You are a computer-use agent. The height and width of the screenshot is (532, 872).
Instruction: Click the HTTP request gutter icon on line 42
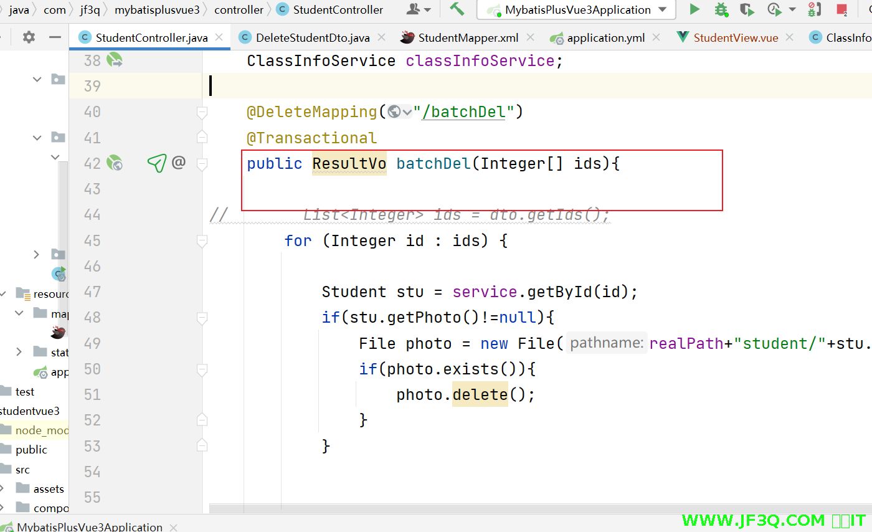(x=157, y=163)
